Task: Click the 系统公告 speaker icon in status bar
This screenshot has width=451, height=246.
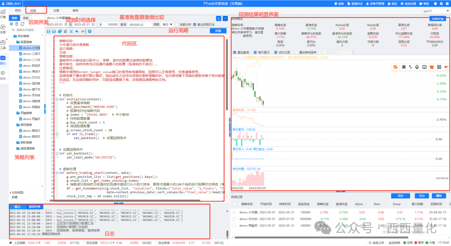Action: [x=370, y=243]
